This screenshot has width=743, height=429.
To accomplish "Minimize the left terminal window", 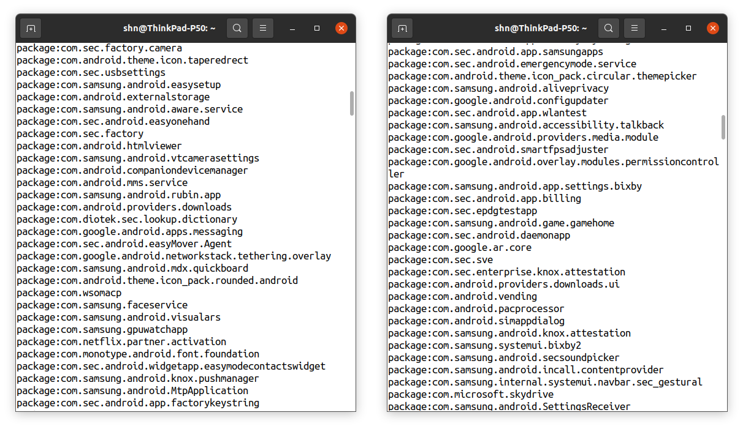I will tap(293, 28).
